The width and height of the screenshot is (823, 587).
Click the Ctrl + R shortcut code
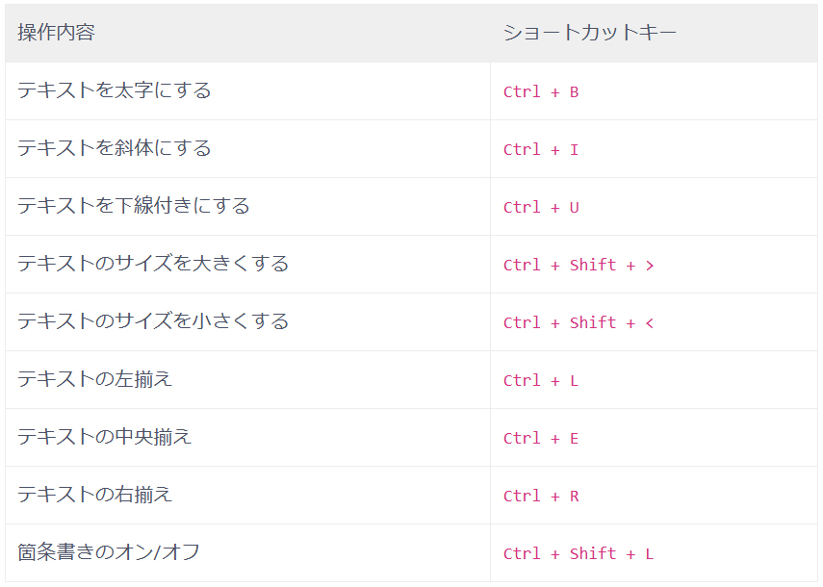[x=541, y=497]
